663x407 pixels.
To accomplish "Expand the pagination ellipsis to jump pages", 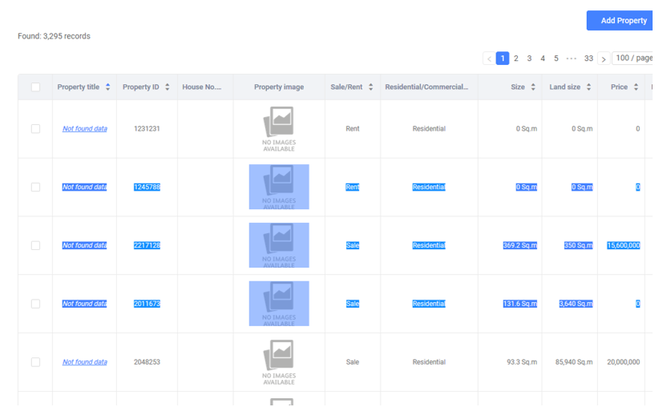I will coord(571,58).
